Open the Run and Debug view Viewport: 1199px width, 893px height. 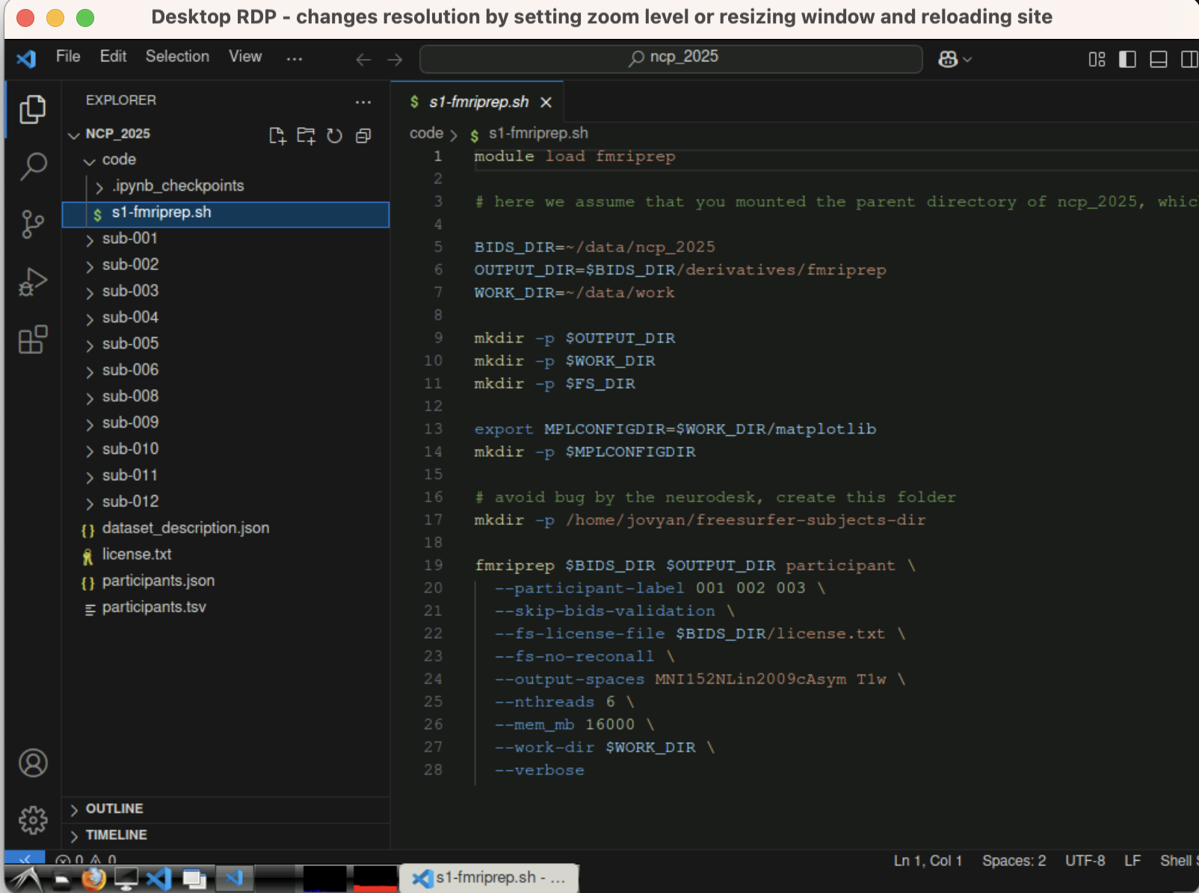point(33,282)
